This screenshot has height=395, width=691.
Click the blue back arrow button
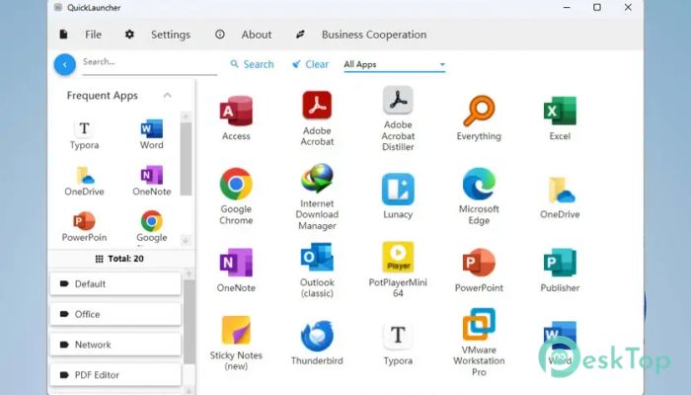tap(65, 65)
